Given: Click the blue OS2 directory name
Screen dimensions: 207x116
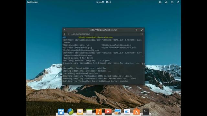Looking at the screenshot, I should tap(64, 37).
